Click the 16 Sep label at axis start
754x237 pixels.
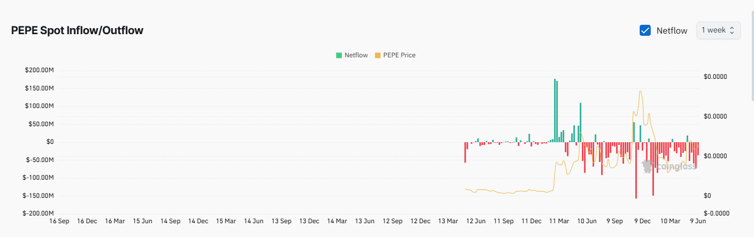(59, 221)
